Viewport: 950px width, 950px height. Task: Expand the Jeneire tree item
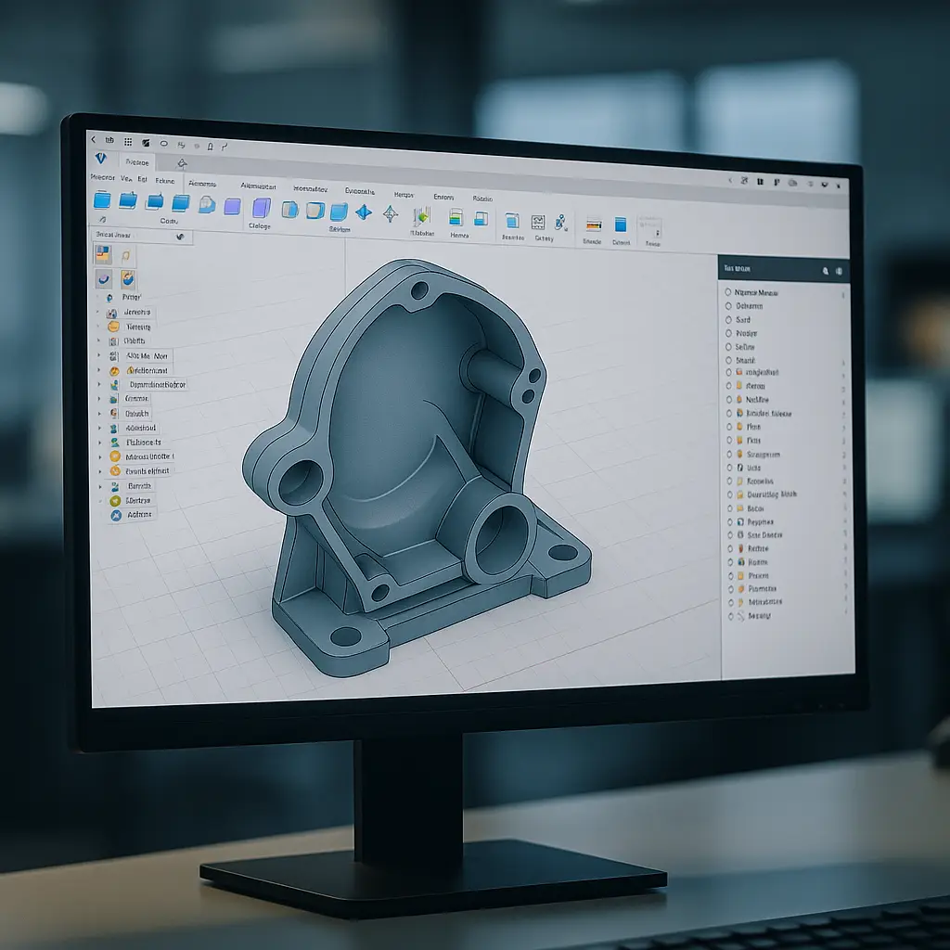[x=99, y=313]
